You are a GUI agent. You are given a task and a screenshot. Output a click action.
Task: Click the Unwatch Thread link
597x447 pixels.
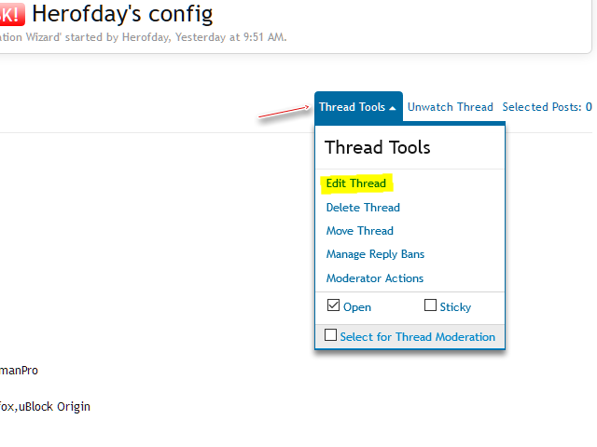pyautogui.click(x=450, y=107)
